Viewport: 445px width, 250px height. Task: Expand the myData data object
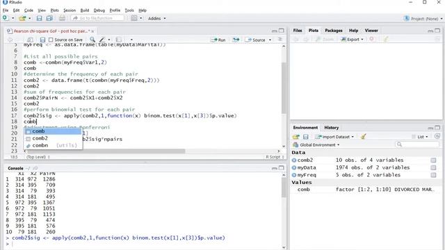tap(294, 167)
